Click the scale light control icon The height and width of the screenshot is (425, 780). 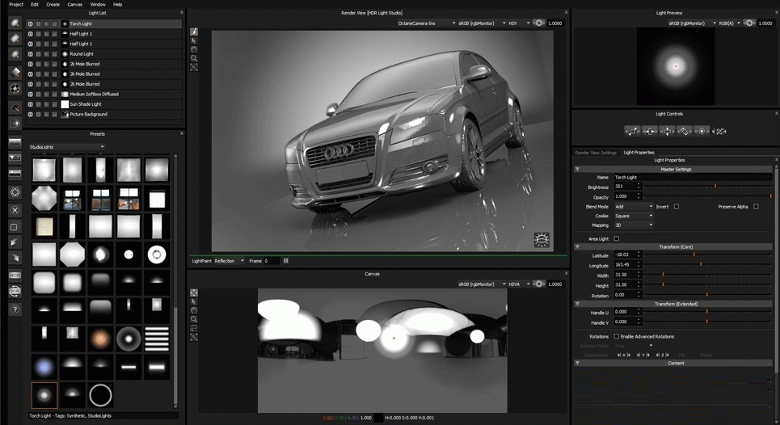[633, 131]
